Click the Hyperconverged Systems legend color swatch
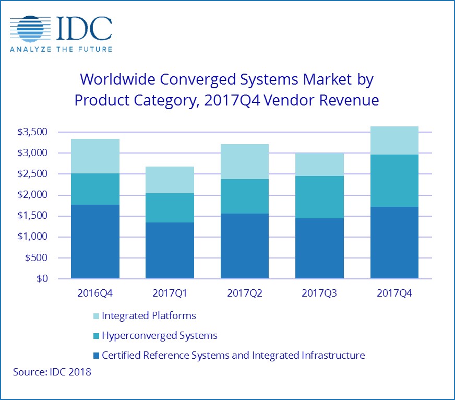455x400 pixels. point(97,336)
